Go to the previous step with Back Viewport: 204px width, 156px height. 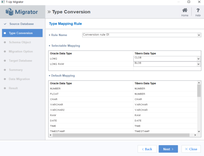point(147,149)
